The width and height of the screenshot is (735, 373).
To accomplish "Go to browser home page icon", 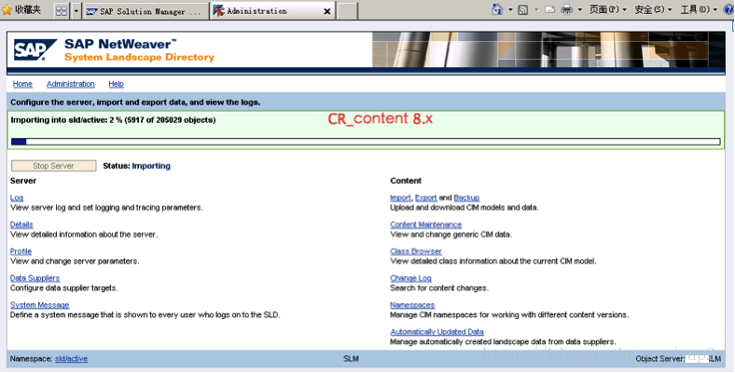I will coord(497,9).
